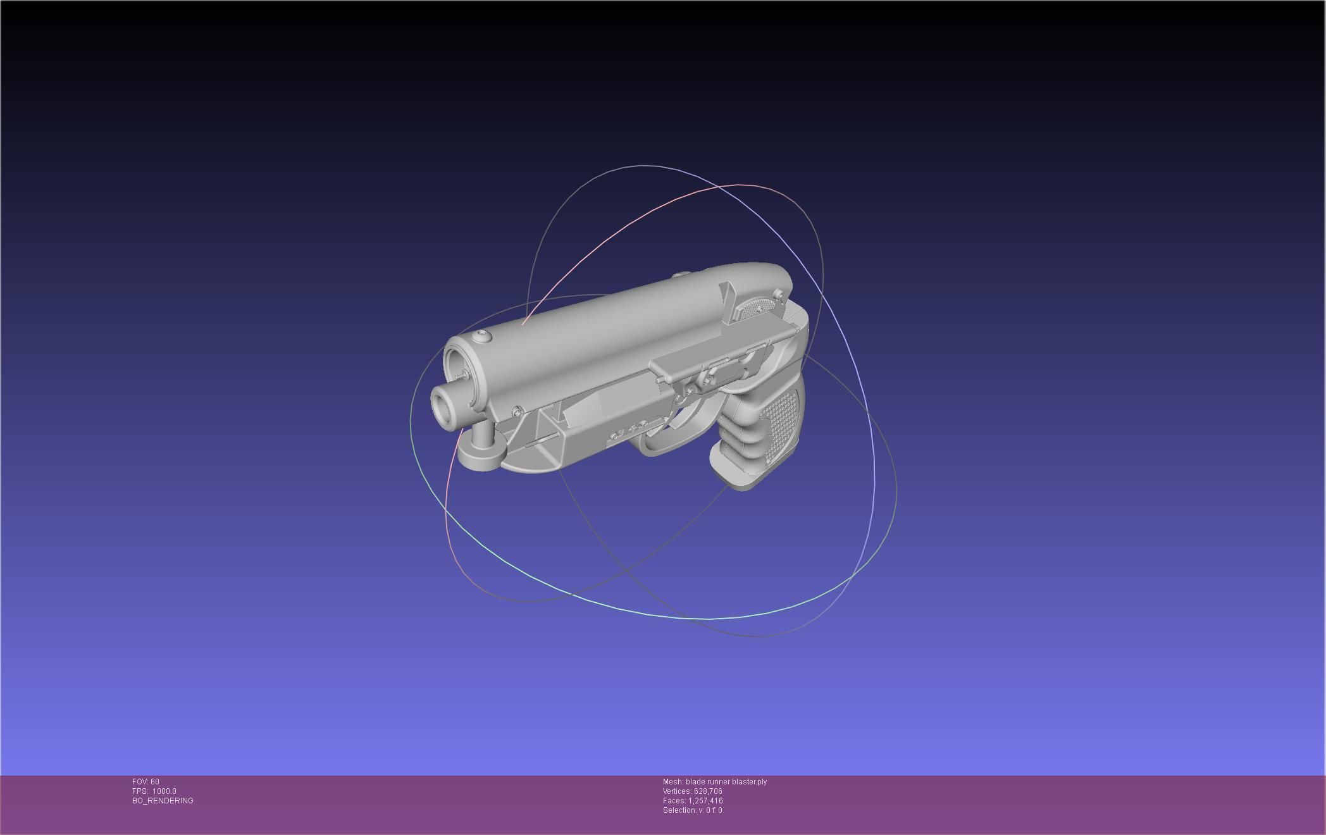
Task: Click the Vertices: 628,706 entry
Action: click(x=693, y=791)
